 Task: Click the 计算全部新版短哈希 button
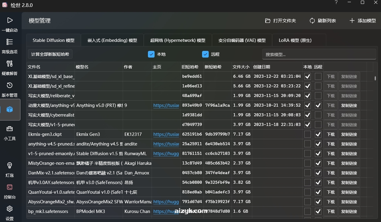pyautogui.click(x=50, y=54)
